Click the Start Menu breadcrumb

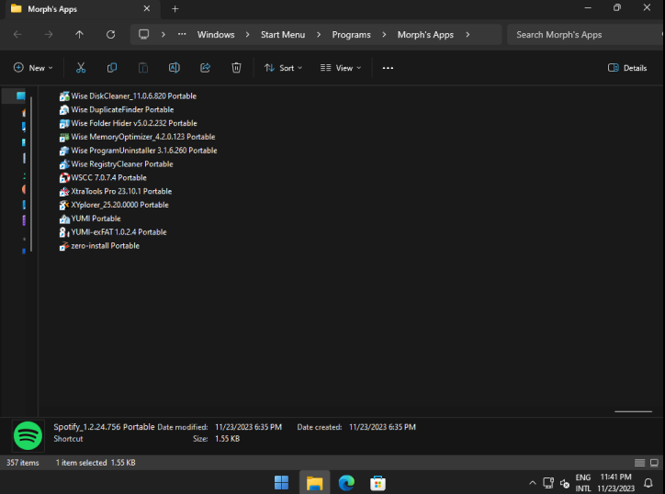pos(283,34)
